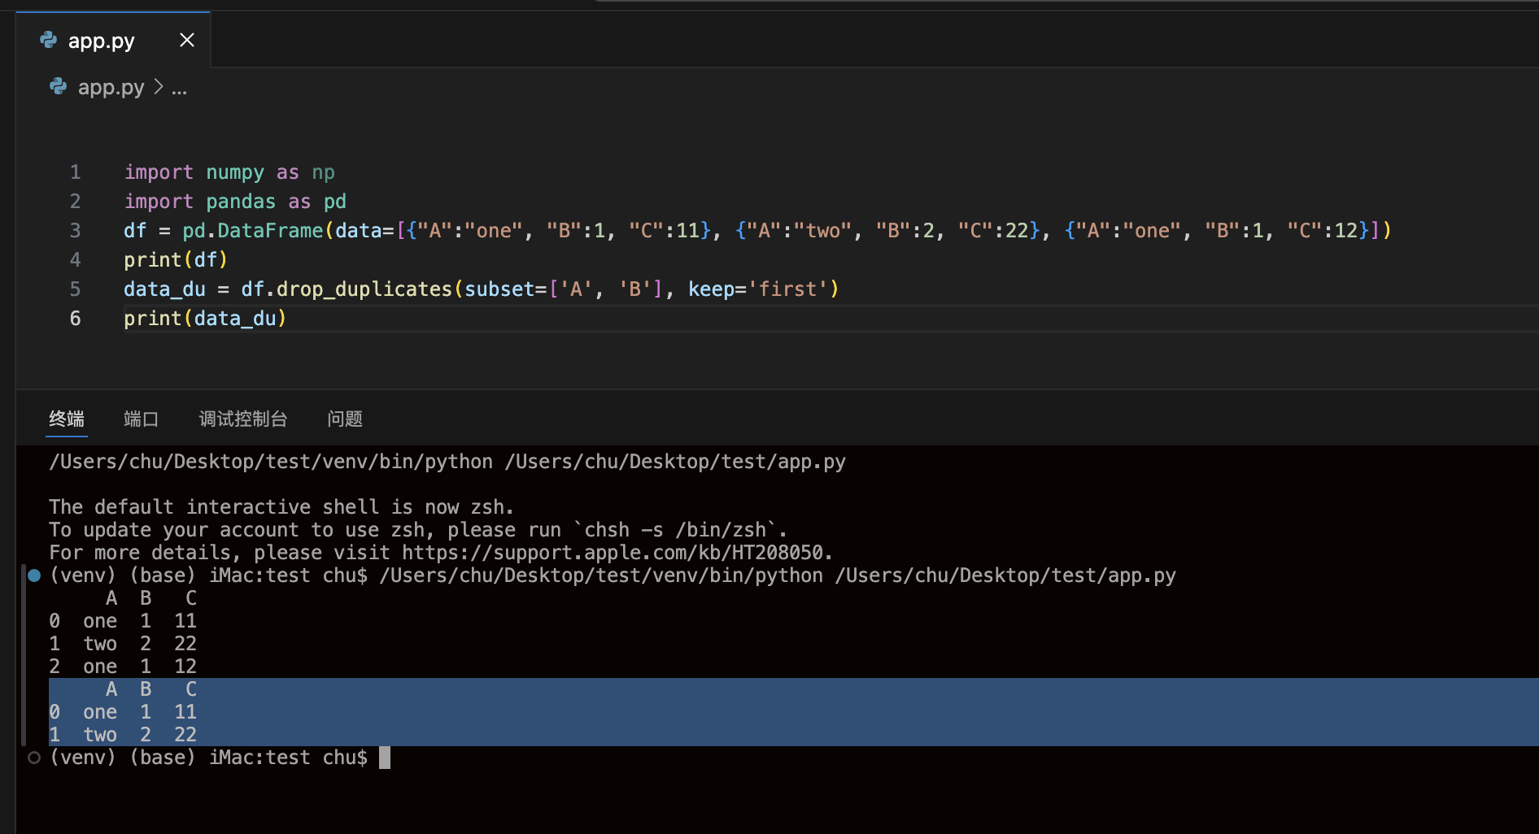Image resolution: width=1539 pixels, height=834 pixels.
Task: Open the 端口 panel tab
Action: [141, 419]
